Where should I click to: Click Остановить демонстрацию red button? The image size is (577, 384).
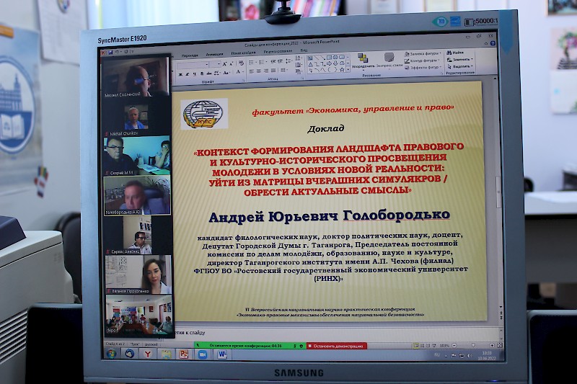point(337,346)
